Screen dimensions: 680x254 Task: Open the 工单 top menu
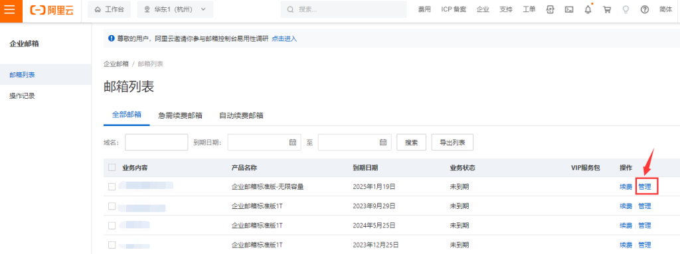pyautogui.click(x=529, y=9)
